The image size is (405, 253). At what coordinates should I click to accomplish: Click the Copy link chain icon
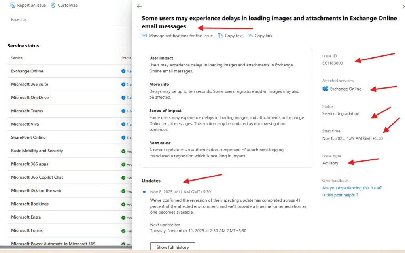tap(250, 36)
